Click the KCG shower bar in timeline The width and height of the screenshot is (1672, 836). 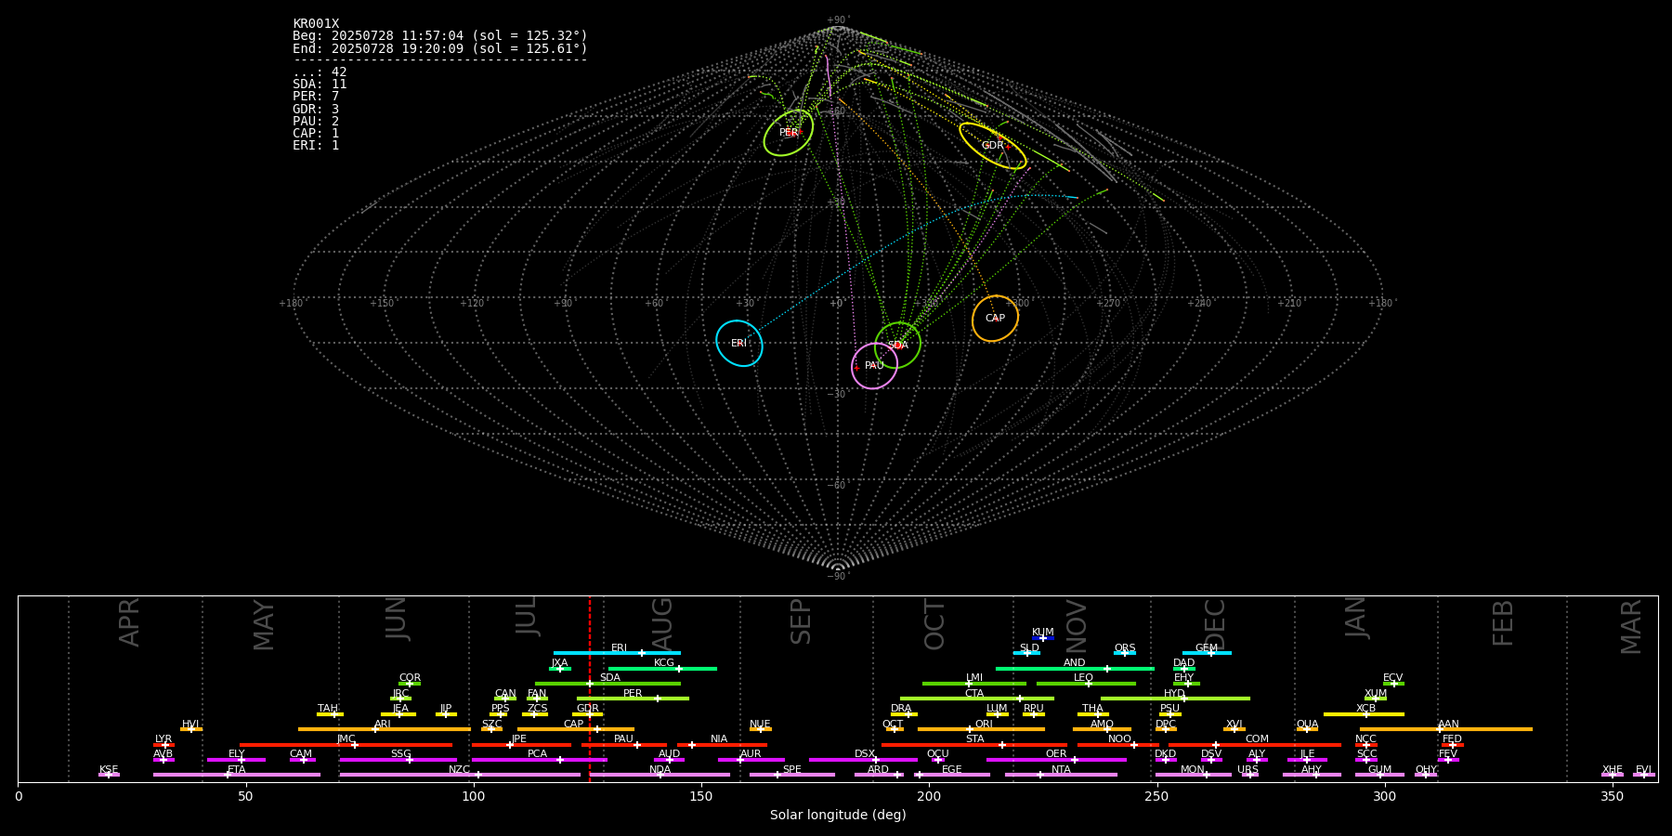pyautogui.click(x=662, y=669)
